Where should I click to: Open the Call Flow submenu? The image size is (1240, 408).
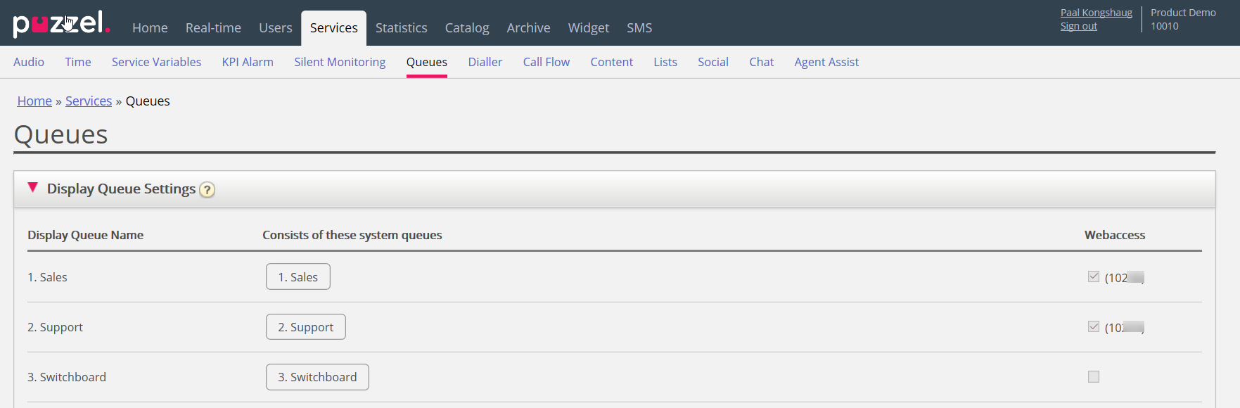pos(546,62)
